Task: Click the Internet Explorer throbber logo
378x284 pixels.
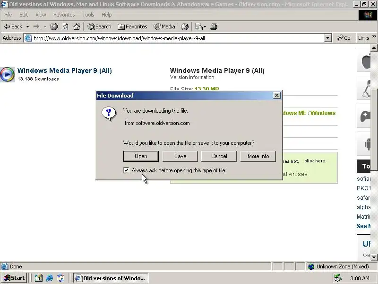Action: 368,15
